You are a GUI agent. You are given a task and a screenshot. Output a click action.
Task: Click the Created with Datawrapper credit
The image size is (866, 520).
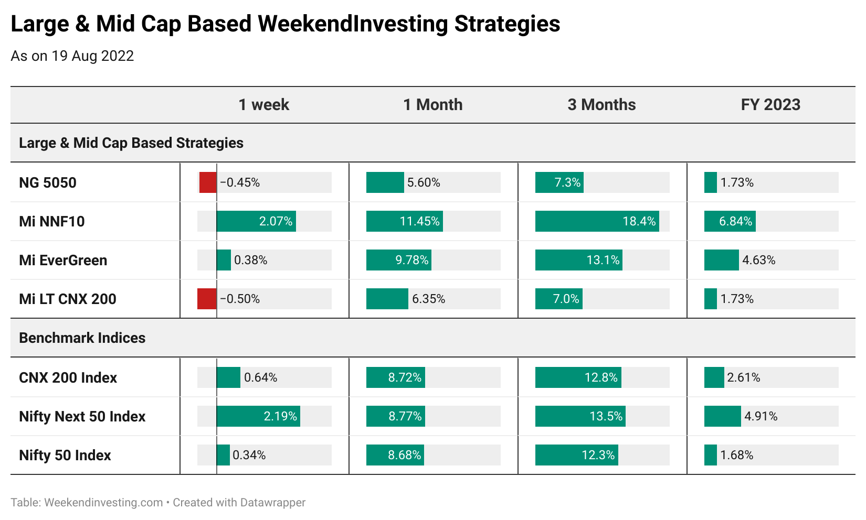pos(239,502)
